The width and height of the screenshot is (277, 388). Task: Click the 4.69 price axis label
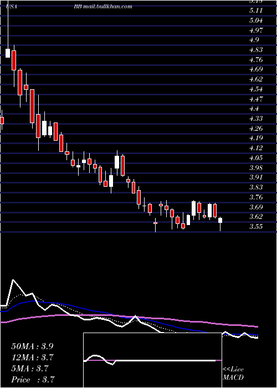tap(256, 69)
